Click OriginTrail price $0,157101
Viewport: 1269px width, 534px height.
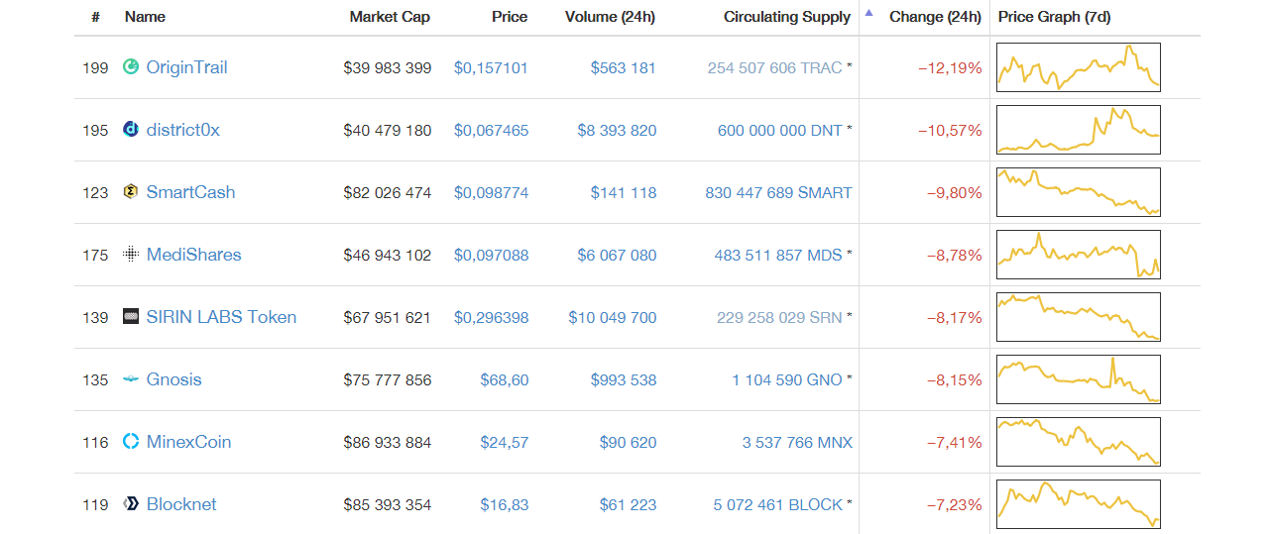pos(491,67)
